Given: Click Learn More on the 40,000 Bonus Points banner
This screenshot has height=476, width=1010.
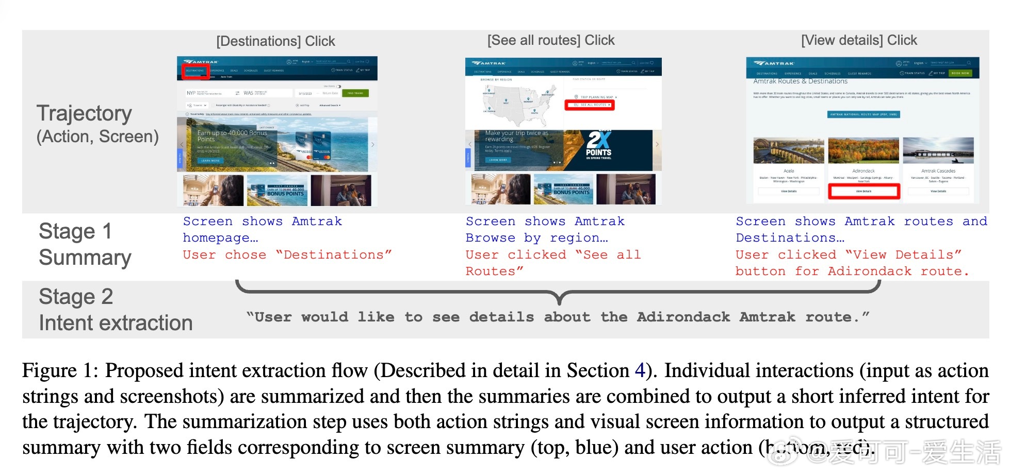Looking at the screenshot, I should tap(210, 161).
